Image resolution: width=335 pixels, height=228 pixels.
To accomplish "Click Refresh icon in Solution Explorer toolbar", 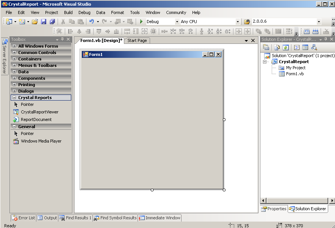I will pos(286,47).
